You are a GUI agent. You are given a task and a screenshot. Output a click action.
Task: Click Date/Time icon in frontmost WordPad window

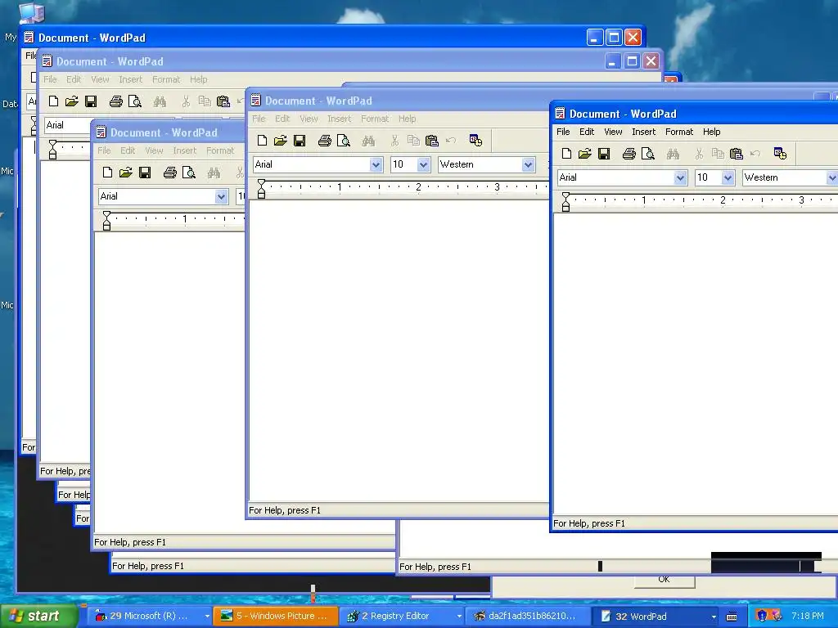[x=780, y=154]
